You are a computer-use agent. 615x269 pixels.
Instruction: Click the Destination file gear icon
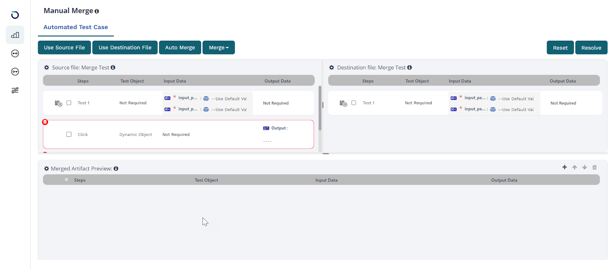click(331, 68)
